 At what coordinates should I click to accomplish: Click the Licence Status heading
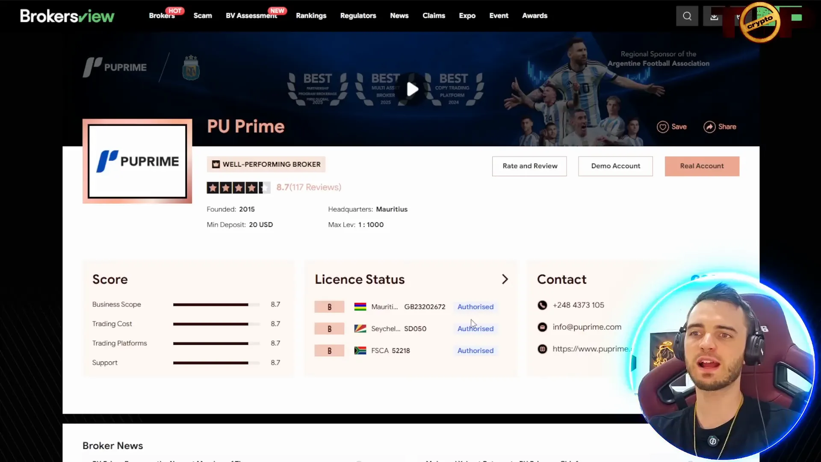(360, 279)
